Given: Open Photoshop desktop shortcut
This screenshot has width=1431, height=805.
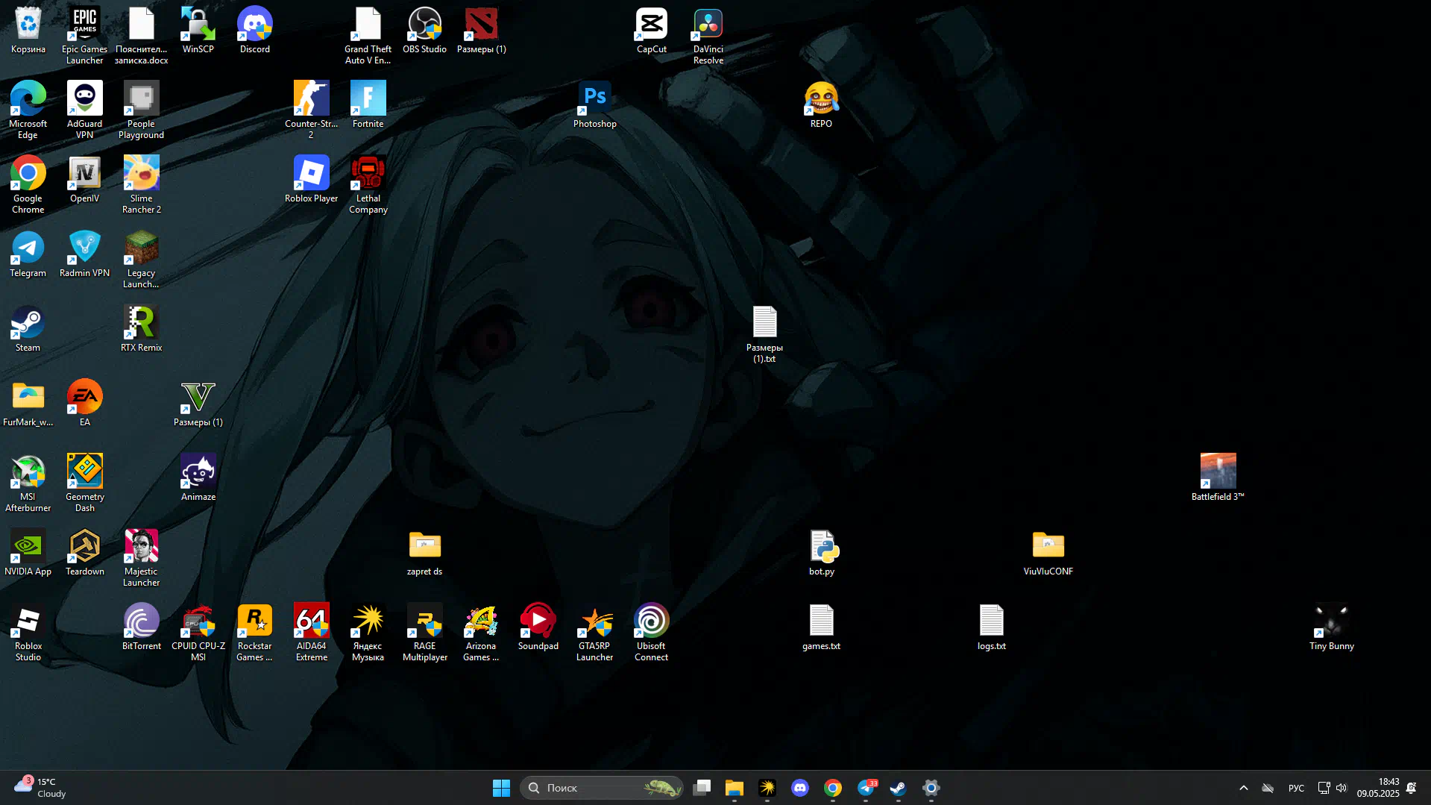Looking at the screenshot, I should click(x=595, y=105).
